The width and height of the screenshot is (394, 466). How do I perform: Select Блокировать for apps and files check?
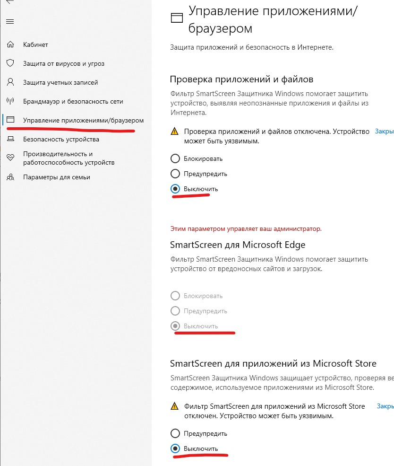click(x=175, y=158)
